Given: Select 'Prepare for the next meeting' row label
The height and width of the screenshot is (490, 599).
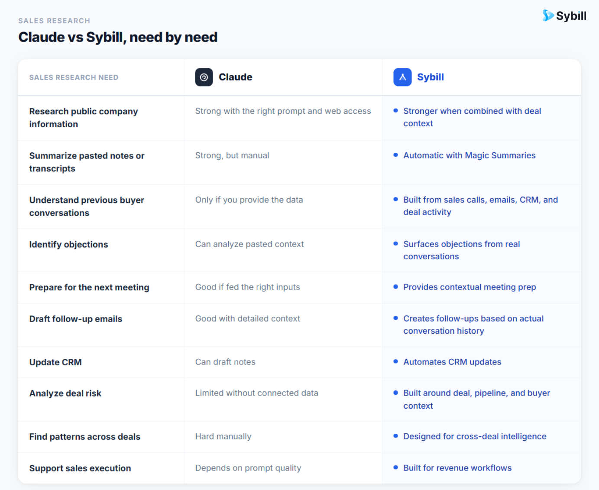Looking at the screenshot, I should (x=89, y=287).
